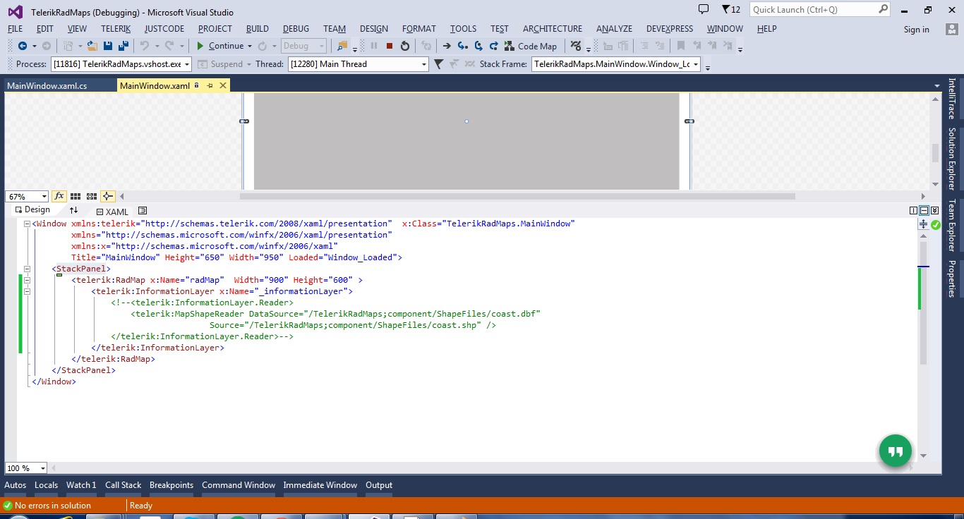Swap the Design and XAML panes
This screenshot has height=519, width=964.
pos(73,211)
